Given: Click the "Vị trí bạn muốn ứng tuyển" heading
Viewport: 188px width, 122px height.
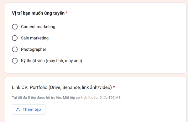Looking at the screenshot, I should coord(38,13).
